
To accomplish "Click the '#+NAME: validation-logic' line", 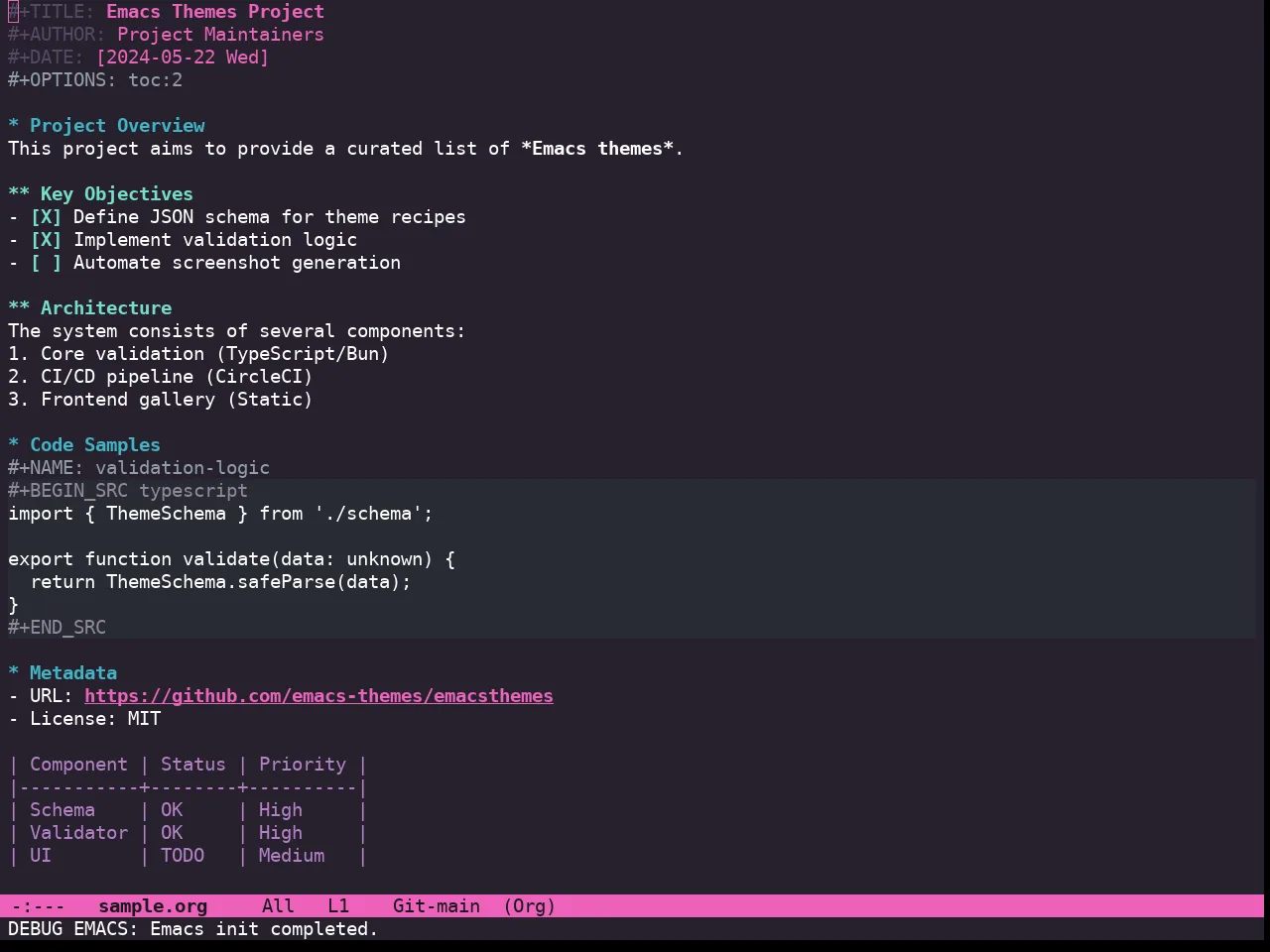I will pyautogui.click(x=139, y=468).
